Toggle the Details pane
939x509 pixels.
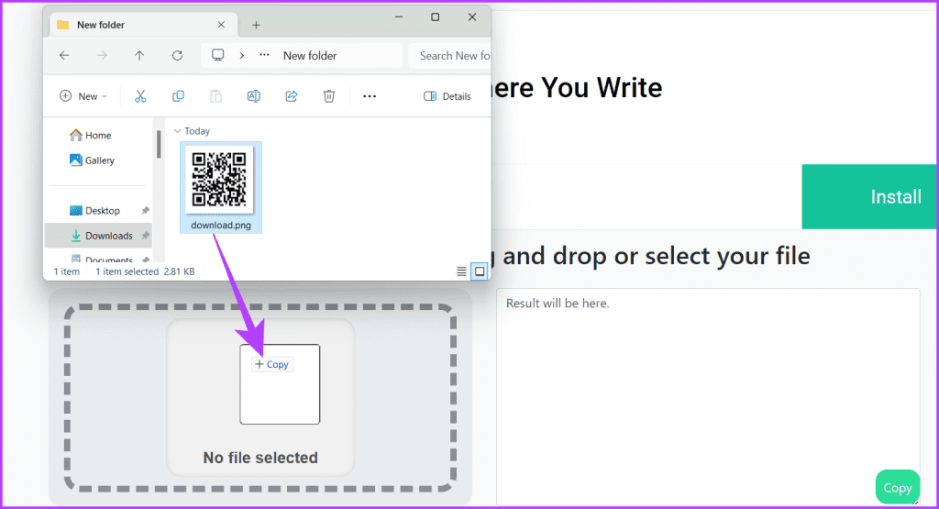(x=447, y=96)
